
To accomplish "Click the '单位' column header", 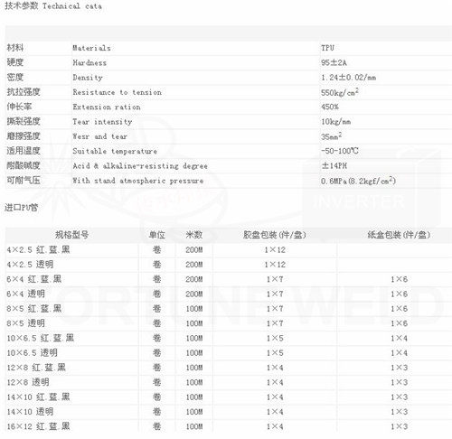I will 156,235.
